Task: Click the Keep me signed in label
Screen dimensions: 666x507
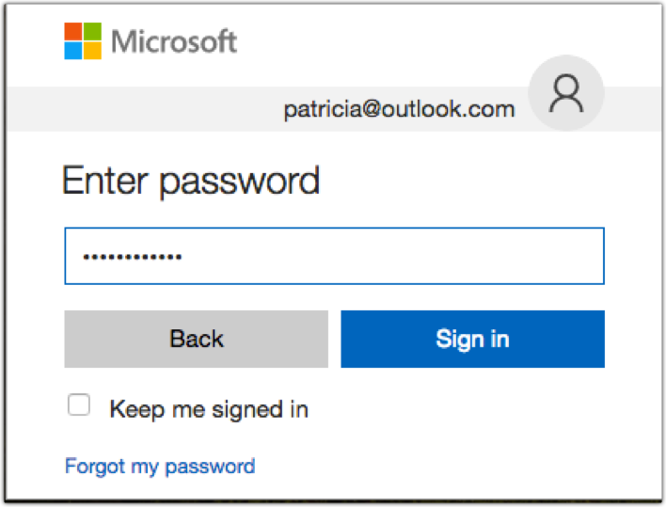Action: [x=209, y=409]
